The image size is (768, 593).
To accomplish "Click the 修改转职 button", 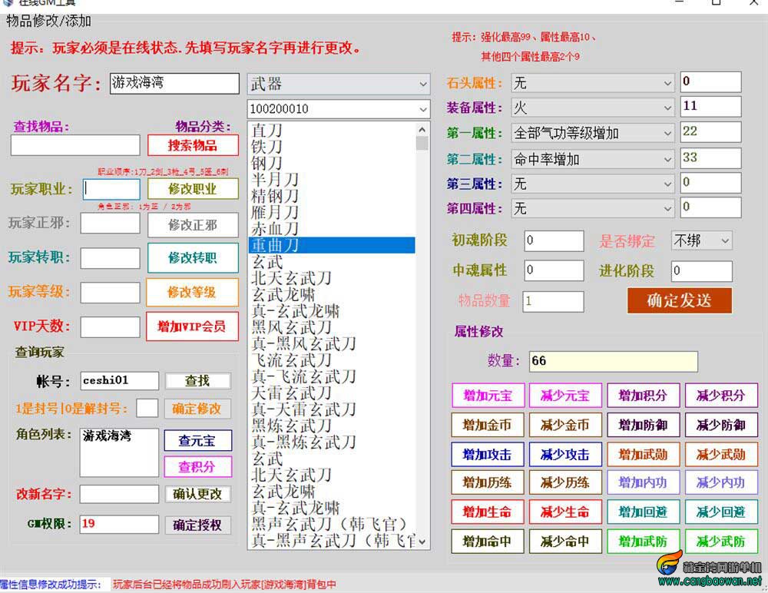I will pyautogui.click(x=193, y=258).
